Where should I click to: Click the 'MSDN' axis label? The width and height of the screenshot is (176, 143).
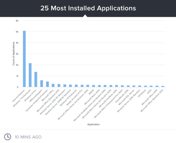pyautogui.click(x=91, y=92)
